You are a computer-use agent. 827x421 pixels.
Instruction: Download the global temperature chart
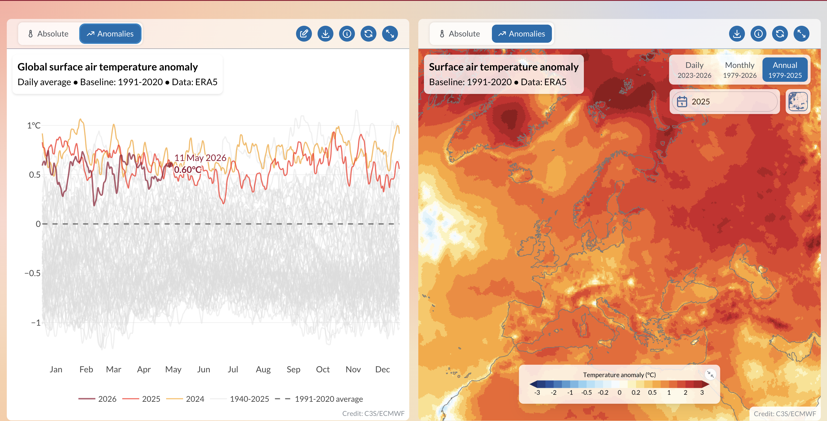[325, 34]
